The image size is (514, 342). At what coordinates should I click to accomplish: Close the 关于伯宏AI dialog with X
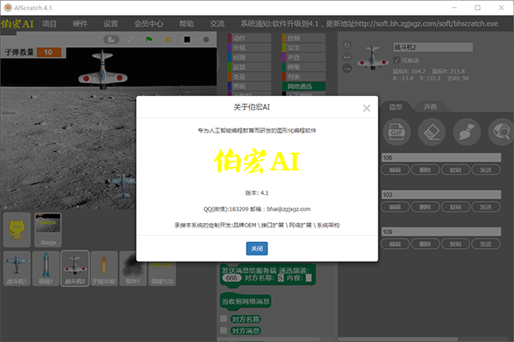click(367, 109)
